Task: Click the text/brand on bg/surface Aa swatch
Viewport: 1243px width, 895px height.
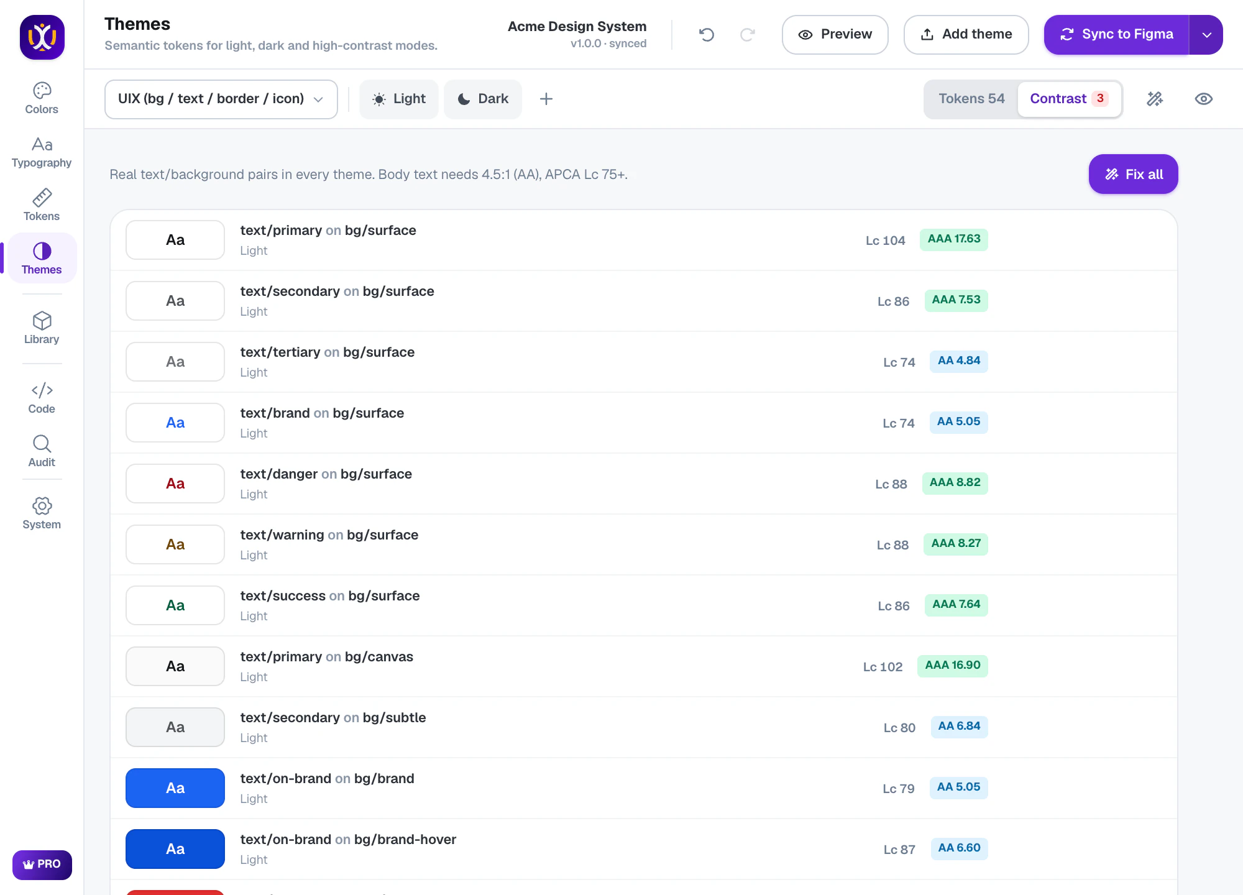Action: pos(175,423)
